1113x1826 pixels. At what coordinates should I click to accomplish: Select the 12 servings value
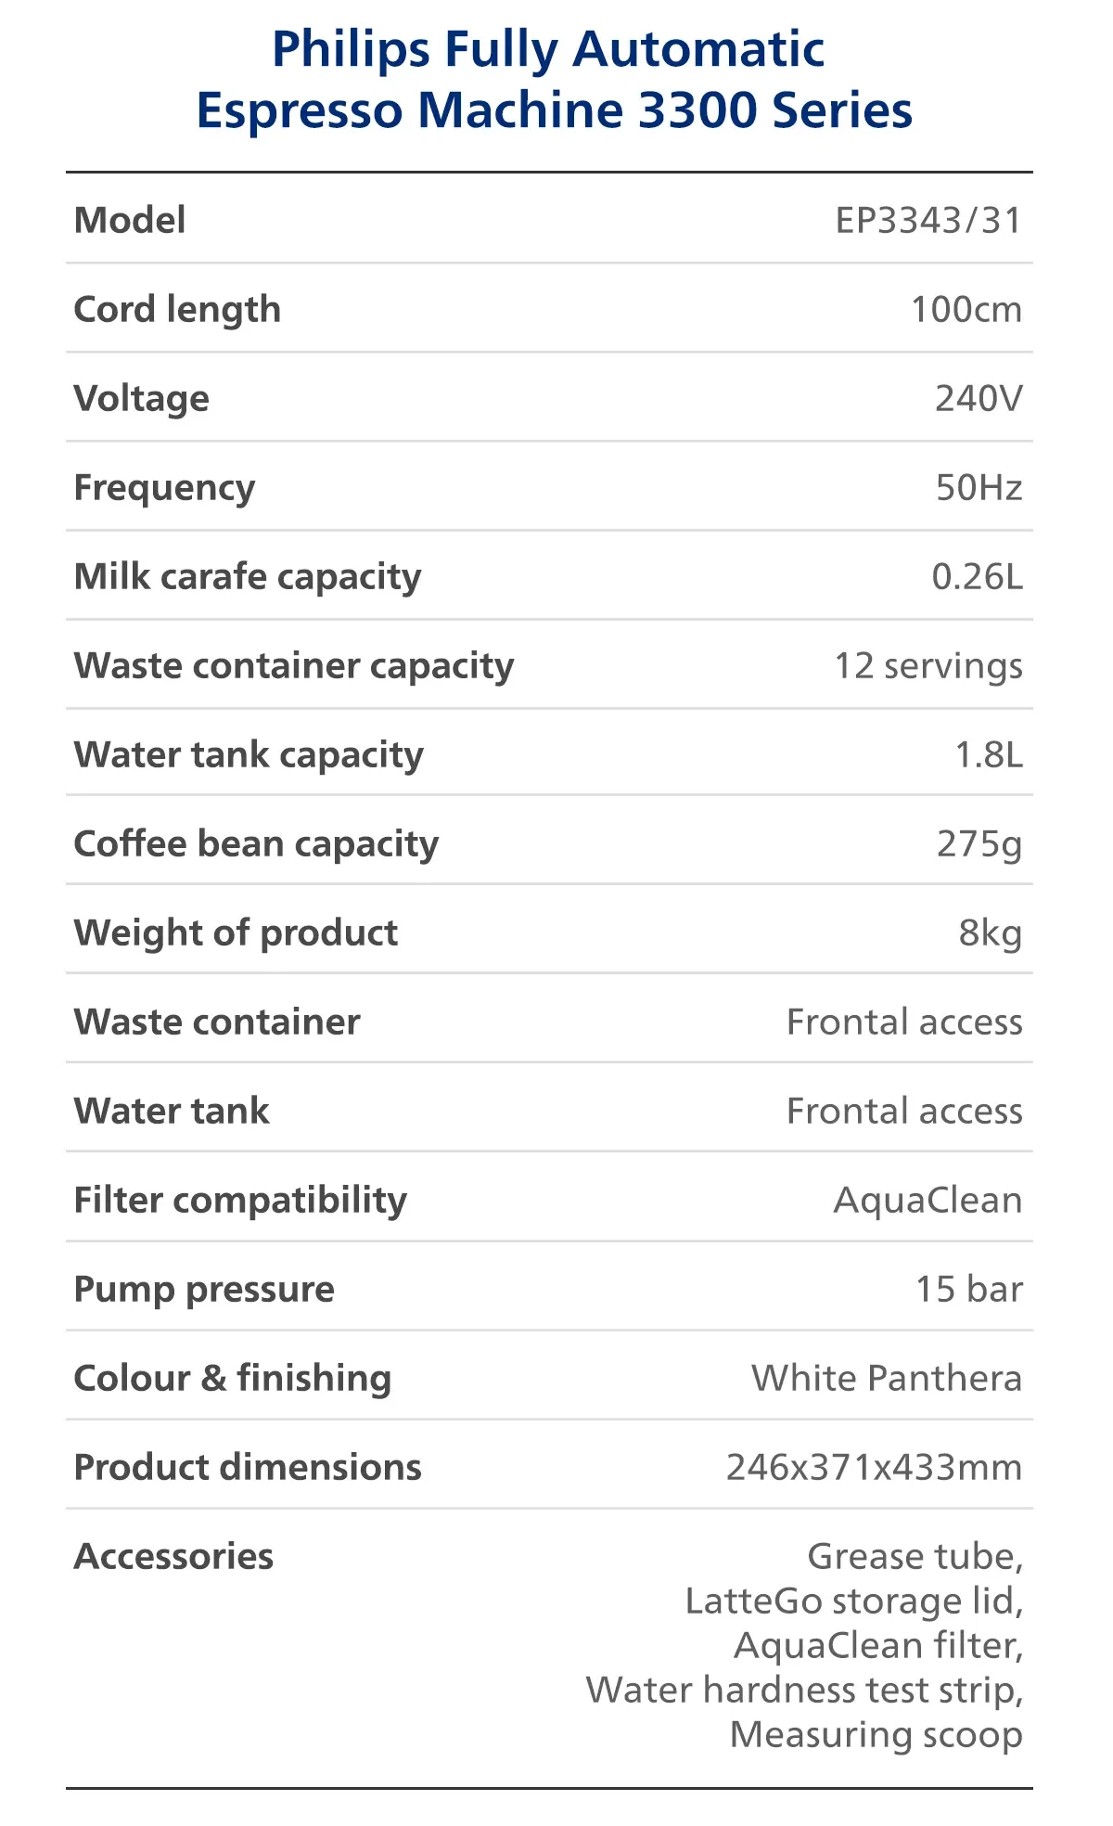click(x=928, y=666)
